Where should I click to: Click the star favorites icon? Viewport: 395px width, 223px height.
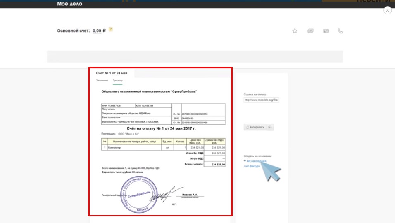pos(295,31)
